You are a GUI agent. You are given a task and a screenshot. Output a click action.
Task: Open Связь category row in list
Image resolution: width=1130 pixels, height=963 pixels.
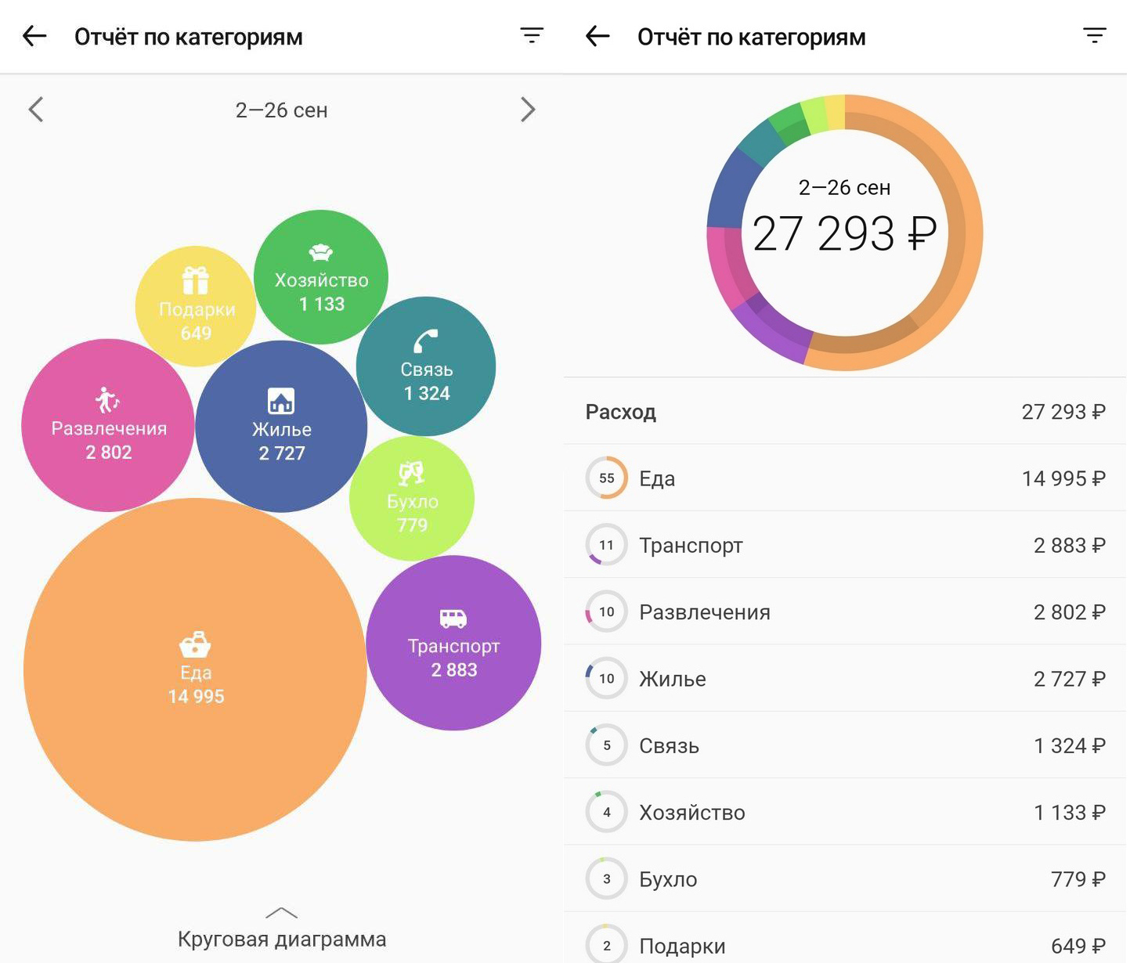click(846, 745)
